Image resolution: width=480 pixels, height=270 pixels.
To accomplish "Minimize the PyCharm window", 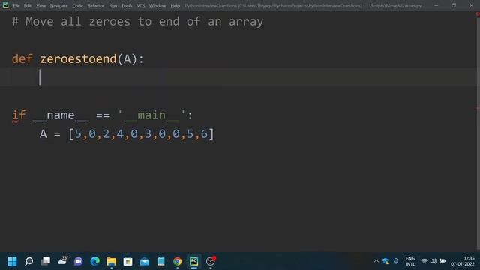I will 436,5.
